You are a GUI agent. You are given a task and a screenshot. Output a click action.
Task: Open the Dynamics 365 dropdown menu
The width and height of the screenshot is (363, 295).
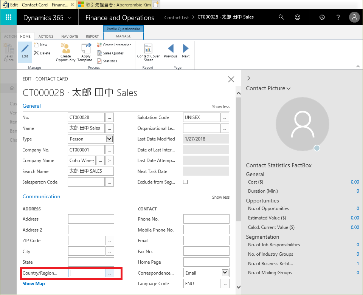coord(70,18)
